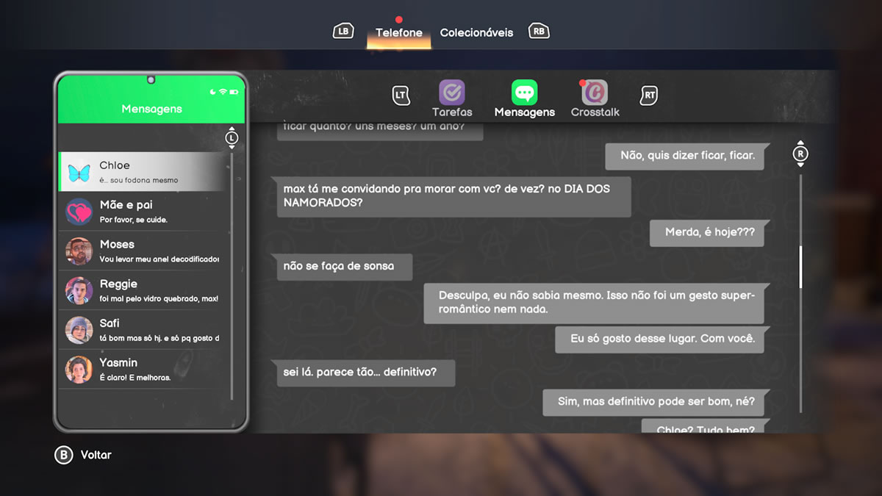This screenshot has height=496, width=882.
Task: Open the Yasmin conversation
Action: coord(143,369)
